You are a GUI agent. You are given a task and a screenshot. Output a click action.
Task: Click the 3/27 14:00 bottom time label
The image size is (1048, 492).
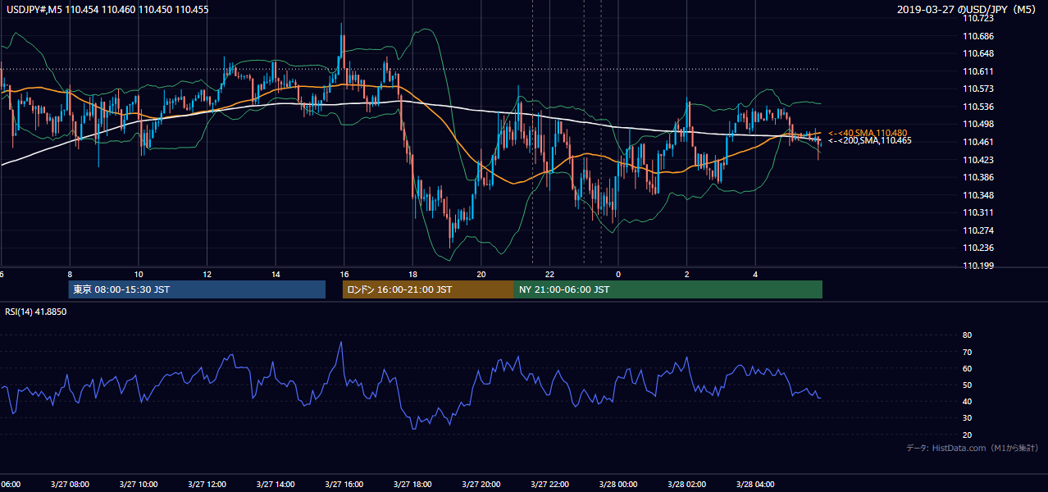(x=276, y=484)
